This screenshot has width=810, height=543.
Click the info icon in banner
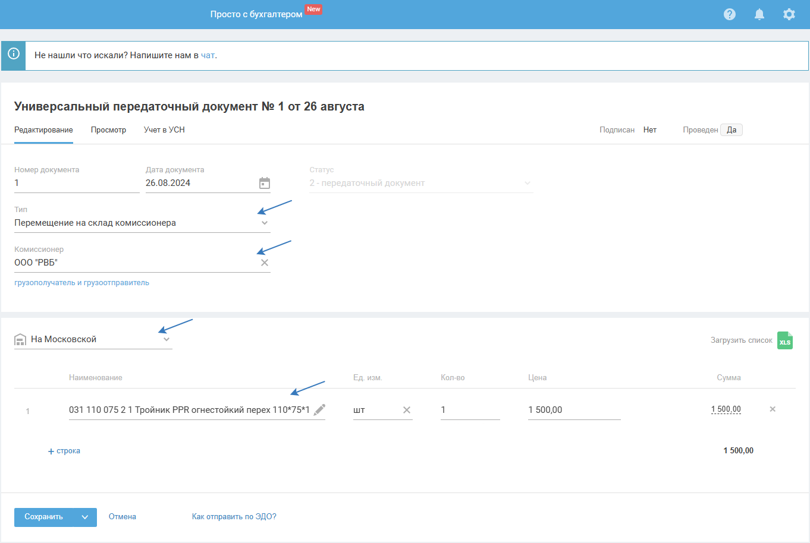click(x=13, y=54)
